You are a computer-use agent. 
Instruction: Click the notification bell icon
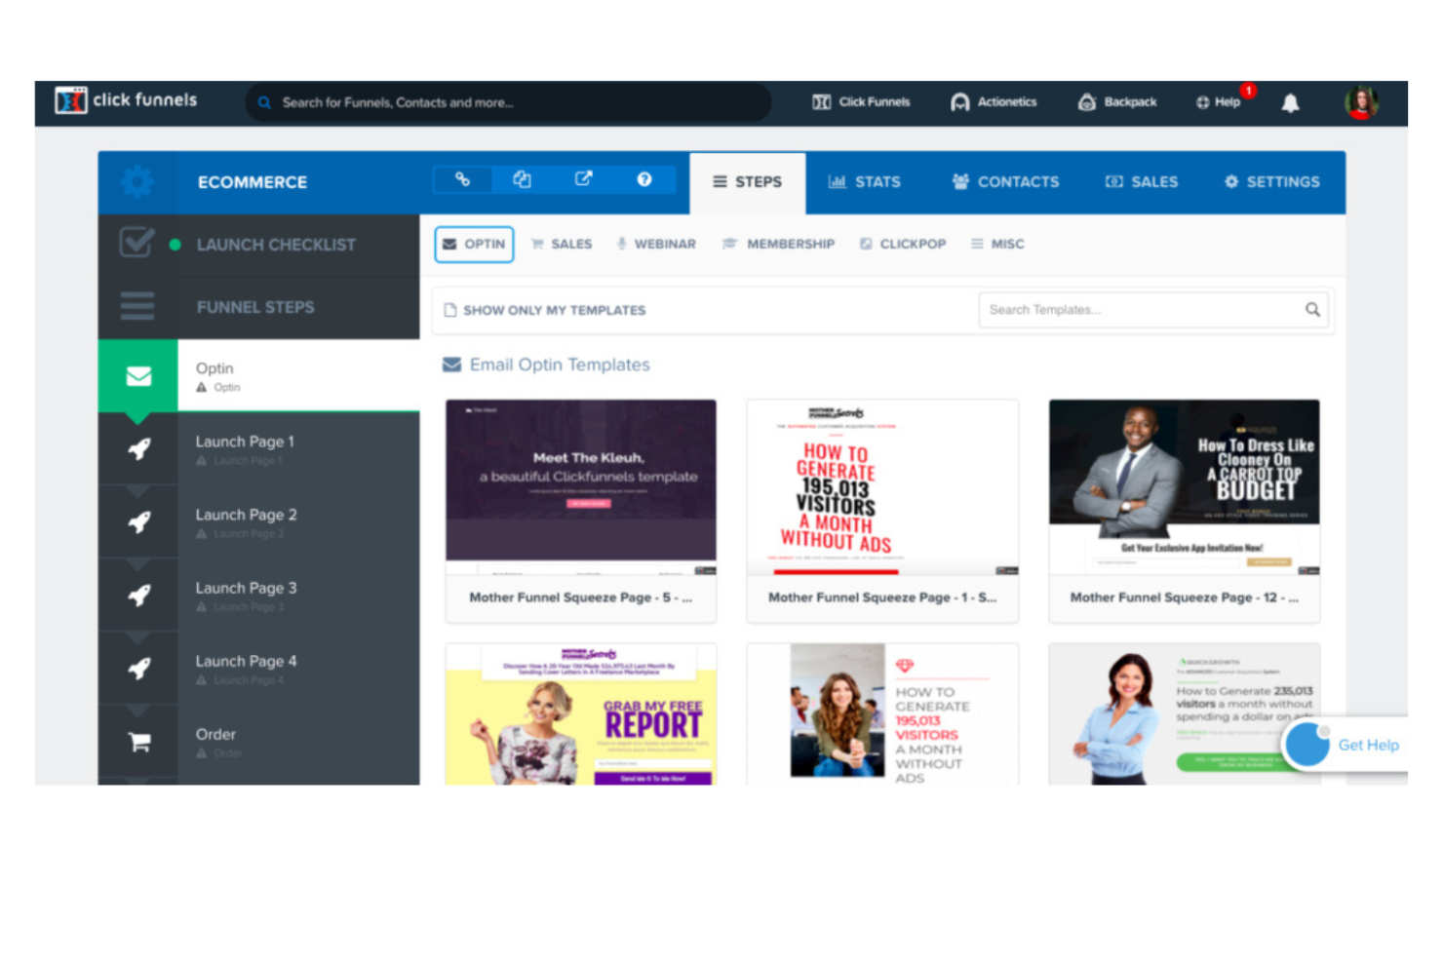click(x=1291, y=102)
